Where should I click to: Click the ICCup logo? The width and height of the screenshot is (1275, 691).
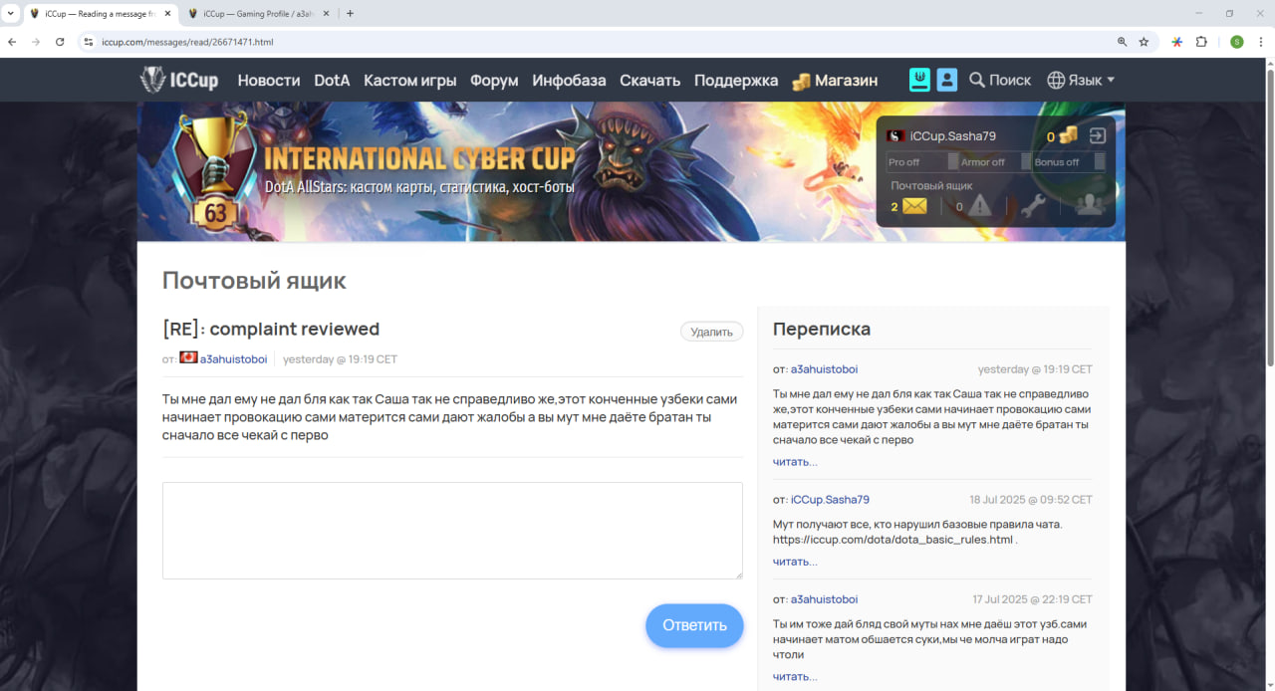[179, 80]
